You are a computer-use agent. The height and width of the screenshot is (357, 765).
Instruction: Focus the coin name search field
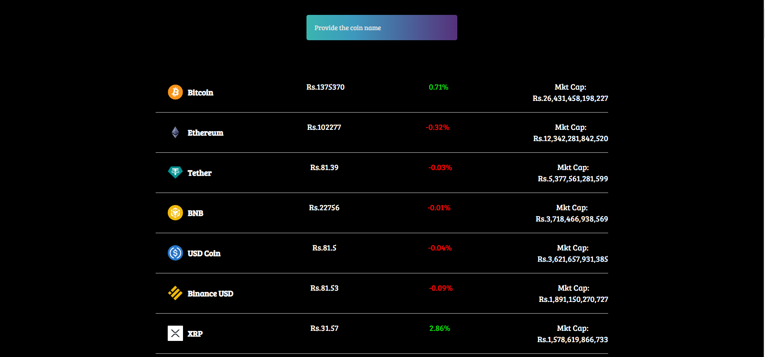[x=381, y=28]
